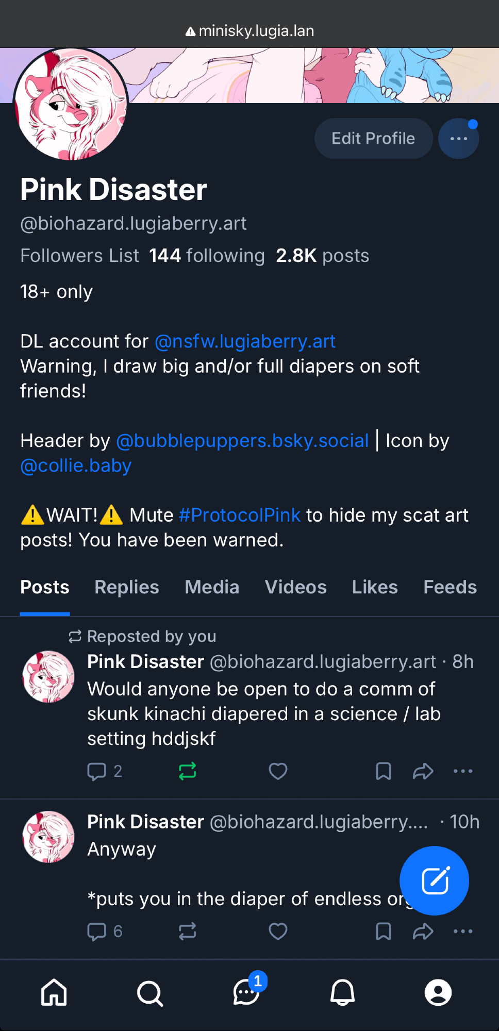The image size is (499, 1031).
Task: Click the Edit Profile button
Action: (x=373, y=139)
